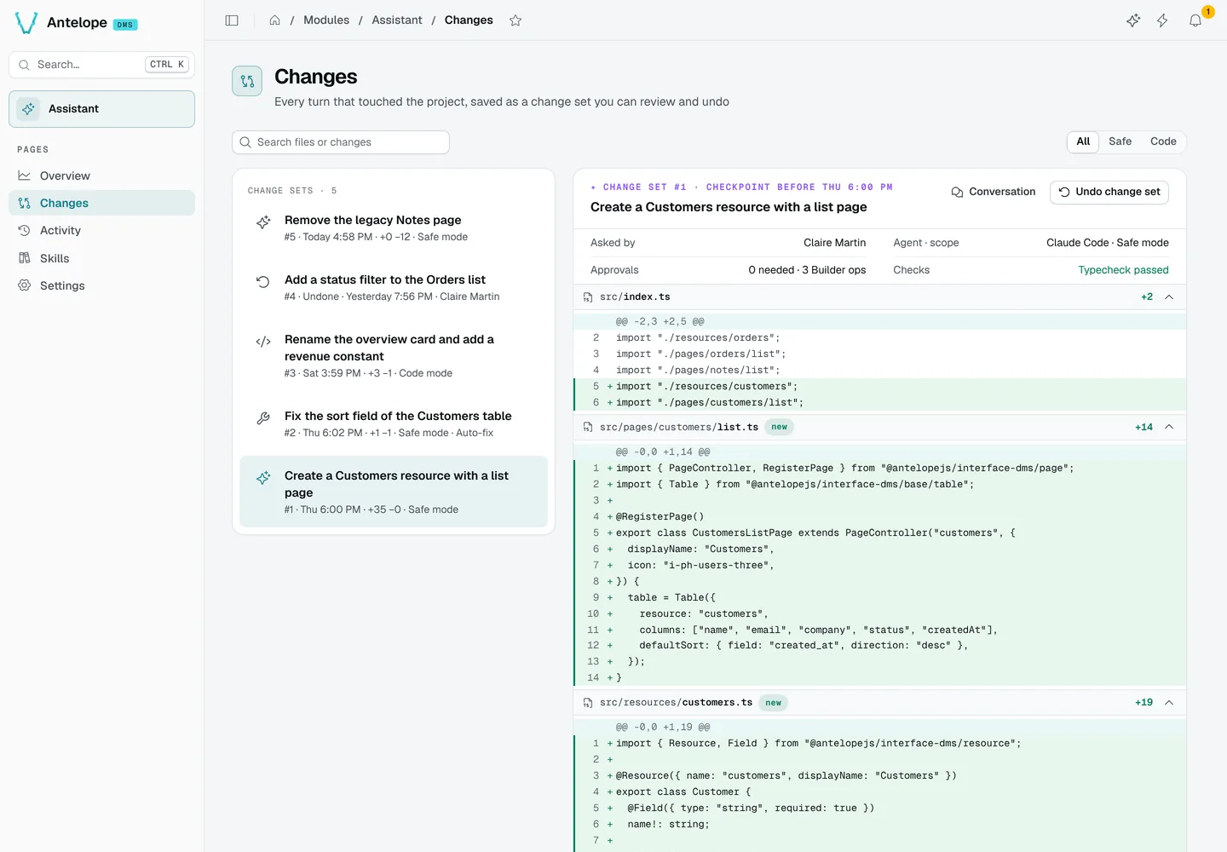Collapse the src/resources/customers.ts diff
The width and height of the screenshot is (1227, 852).
[x=1169, y=703]
